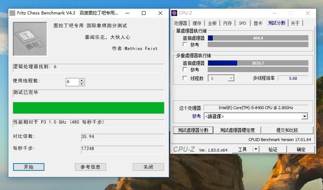
Task: Switch to the 内存 tab
Action: point(227,23)
